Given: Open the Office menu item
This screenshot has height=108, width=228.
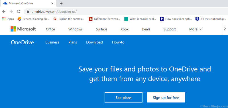Looking at the screenshot, I should tap(50, 29).
